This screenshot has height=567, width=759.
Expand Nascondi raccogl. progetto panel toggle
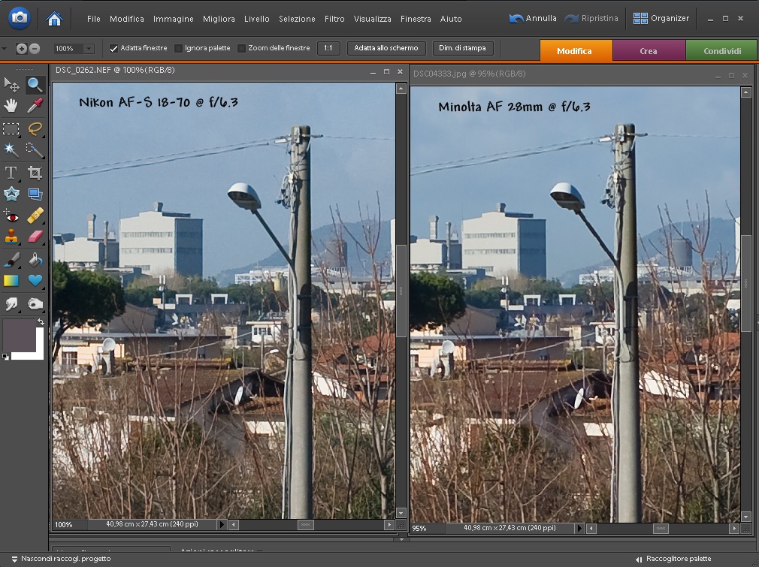point(62,559)
